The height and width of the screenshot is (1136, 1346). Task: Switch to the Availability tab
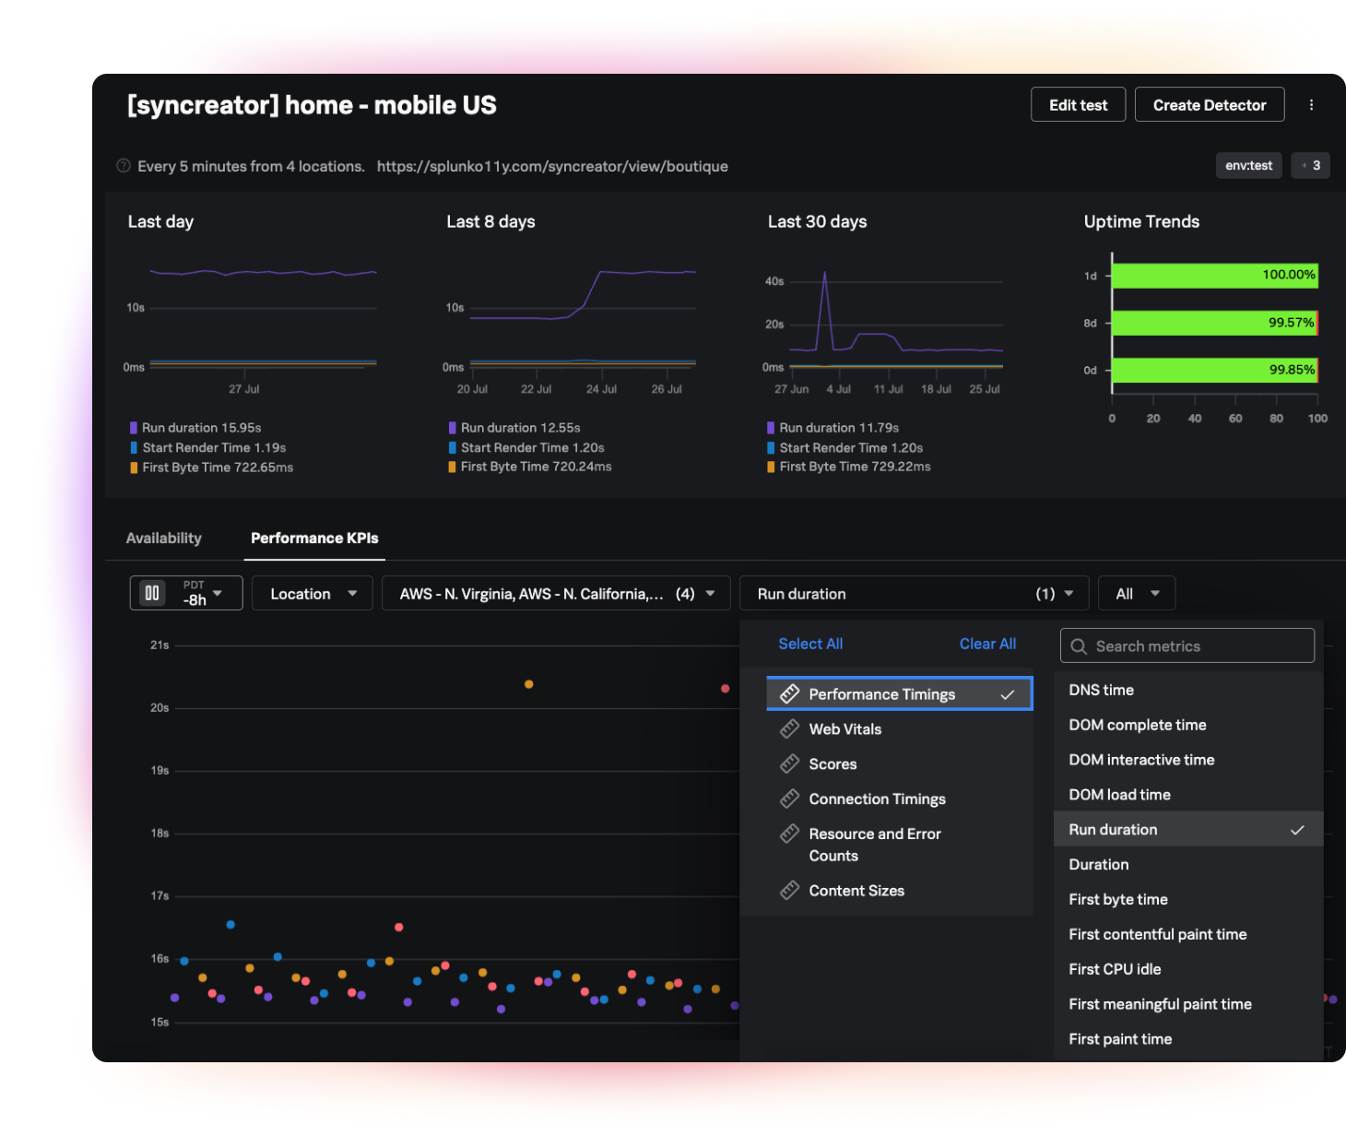point(164,538)
